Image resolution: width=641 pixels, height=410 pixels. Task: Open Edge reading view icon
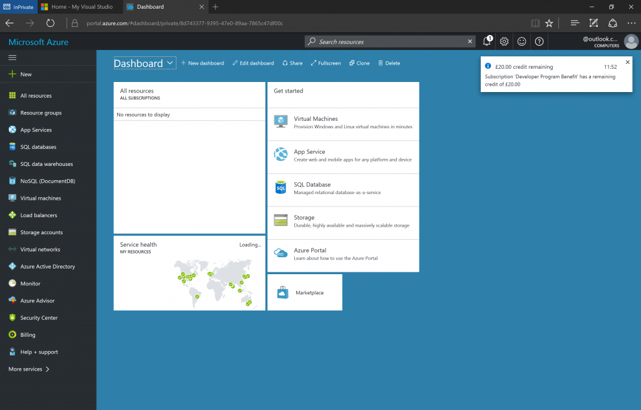pyautogui.click(x=535, y=23)
